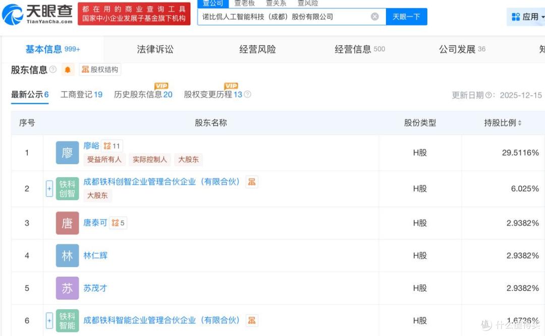Select the 查公司 search tab
This screenshot has height=336, width=545.
[x=213, y=4]
